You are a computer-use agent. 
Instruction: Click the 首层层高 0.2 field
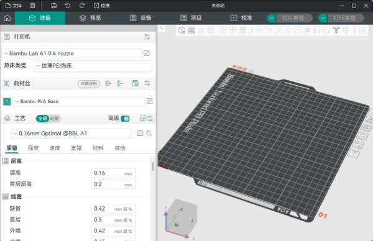coord(113,184)
